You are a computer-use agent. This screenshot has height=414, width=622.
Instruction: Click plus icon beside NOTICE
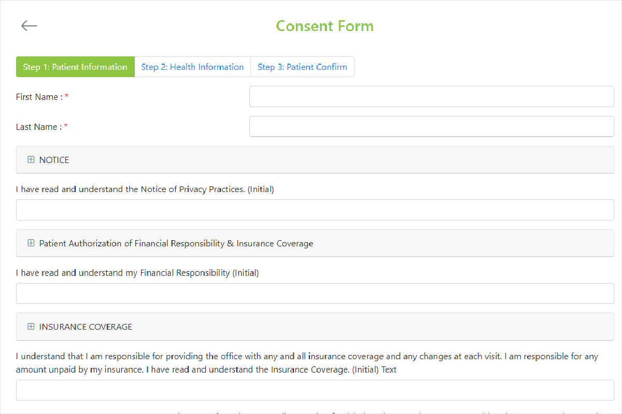[31, 160]
